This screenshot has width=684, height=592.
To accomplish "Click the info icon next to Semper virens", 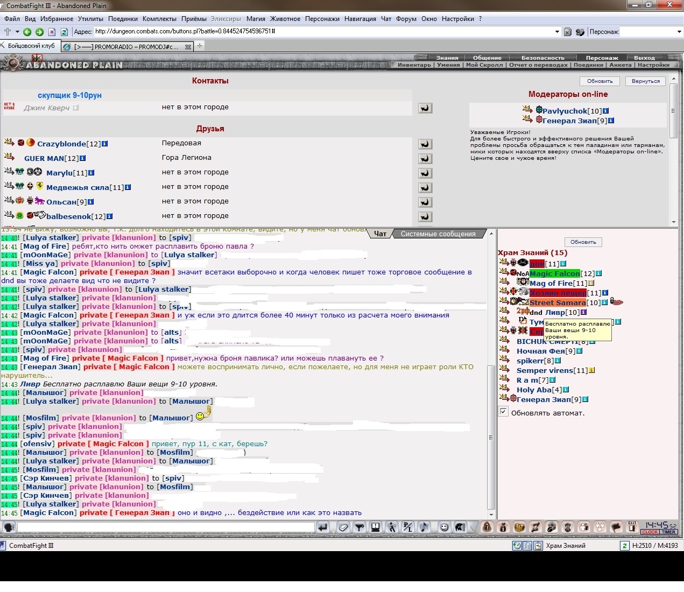I will (591, 370).
